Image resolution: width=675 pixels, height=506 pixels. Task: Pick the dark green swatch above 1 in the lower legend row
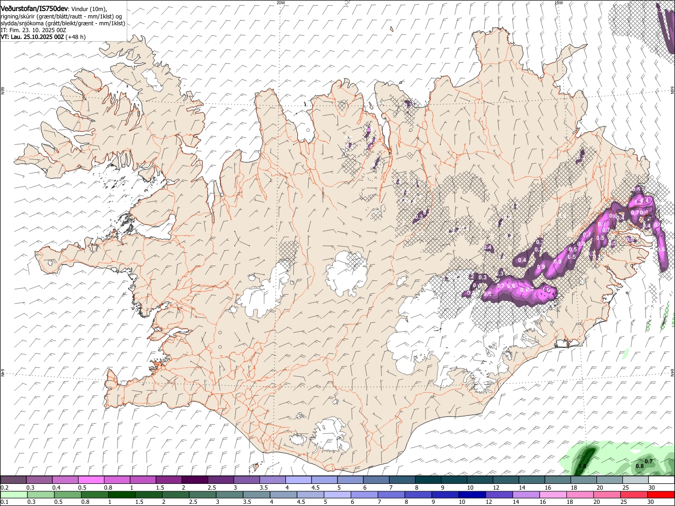click(x=121, y=494)
